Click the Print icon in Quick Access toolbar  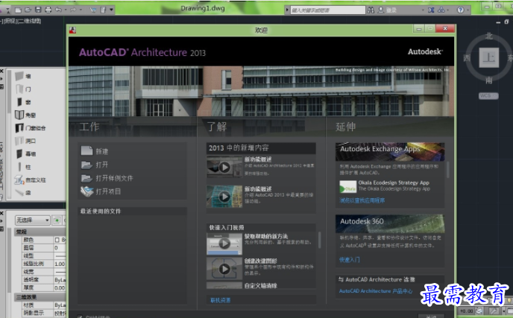point(48,10)
